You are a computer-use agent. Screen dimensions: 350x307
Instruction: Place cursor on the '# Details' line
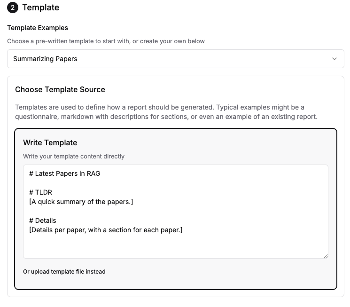[42, 220]
